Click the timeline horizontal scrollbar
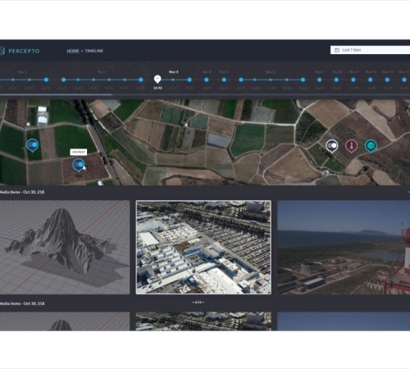Viewport: 410px width, 369px height. 56,95
